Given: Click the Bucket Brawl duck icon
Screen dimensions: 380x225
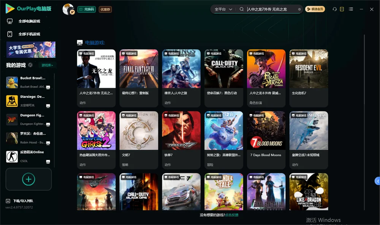Looking at the screenshot, I should (x=12, y=82).
